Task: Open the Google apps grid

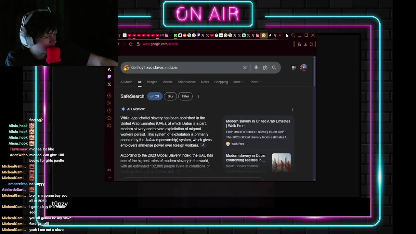Action: click(293, 68)
